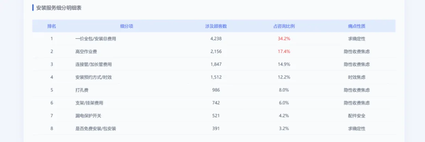Screen dimensions: 425x142
Task: Click rank number 7 of 漏电保护开关
Action: [52, 116]
